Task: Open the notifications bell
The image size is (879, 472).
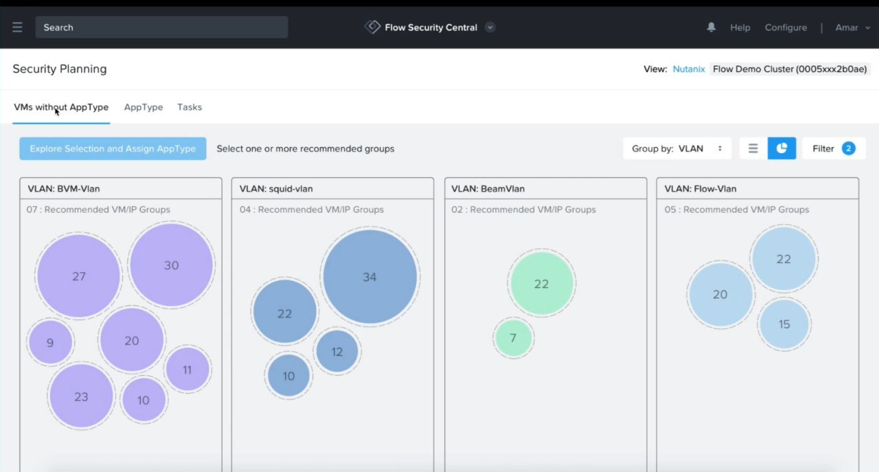Action: (x=711, y=27)
